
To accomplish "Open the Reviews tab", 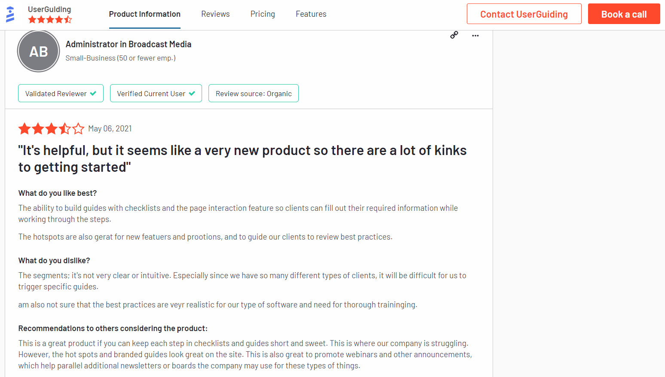I will coord(215,14).
